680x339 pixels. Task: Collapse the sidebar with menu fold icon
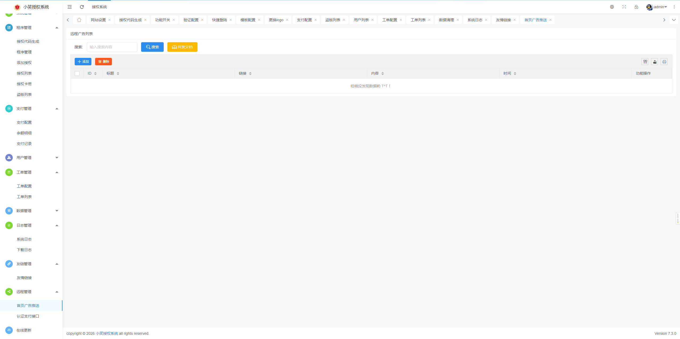click(70, 7)
